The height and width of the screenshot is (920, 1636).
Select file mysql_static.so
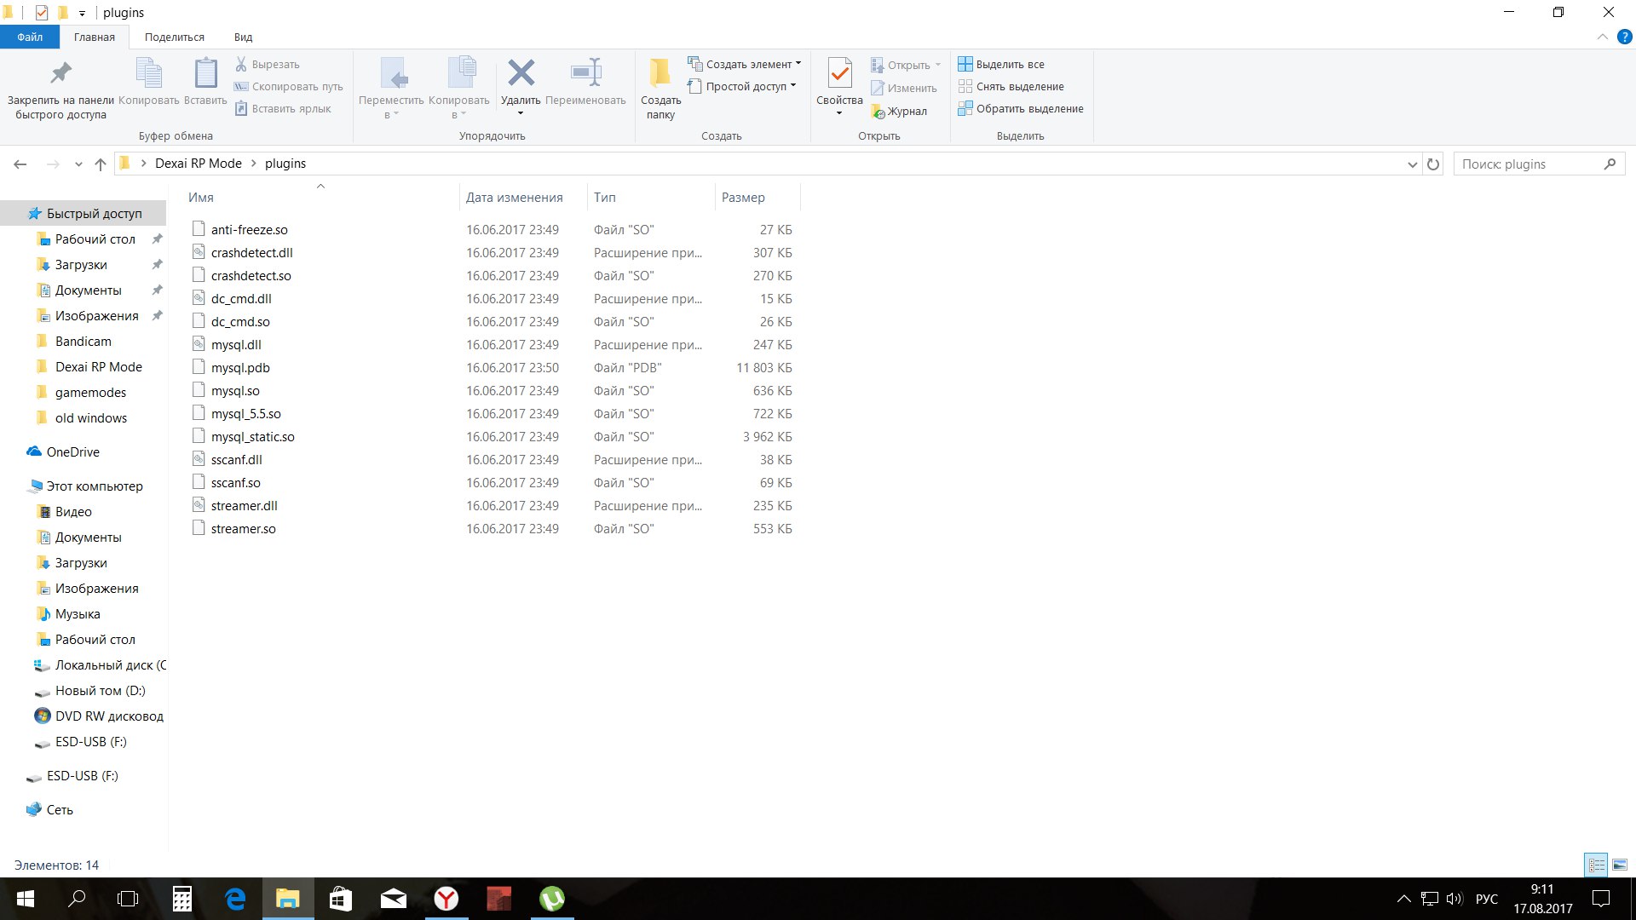pos(253,436)
